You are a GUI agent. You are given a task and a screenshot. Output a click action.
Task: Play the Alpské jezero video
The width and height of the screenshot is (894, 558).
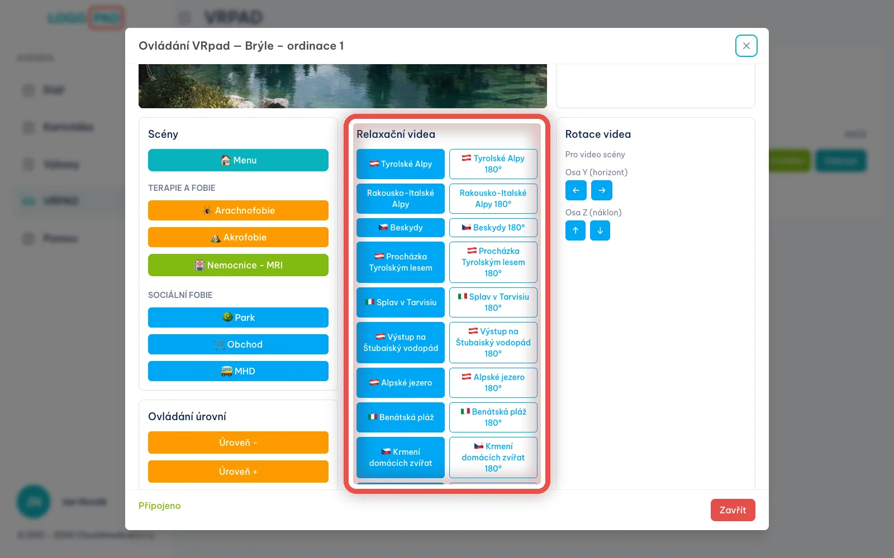tap(401, 383)
